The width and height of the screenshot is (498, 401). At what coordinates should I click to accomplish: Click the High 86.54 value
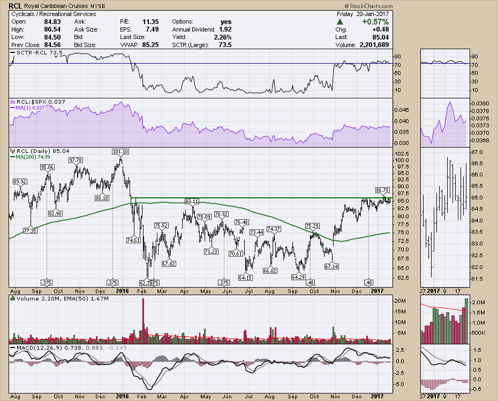52,29
